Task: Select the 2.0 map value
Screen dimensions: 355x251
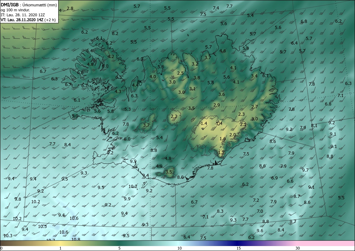Action: click(x=233, y=135)
